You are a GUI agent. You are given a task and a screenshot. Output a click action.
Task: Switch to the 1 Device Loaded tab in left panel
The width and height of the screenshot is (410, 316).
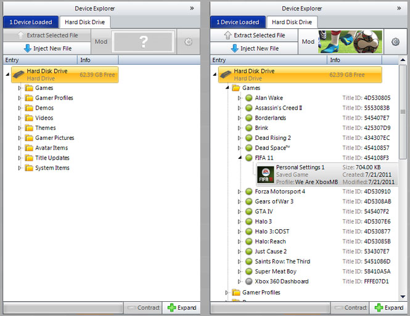[x=30, y=22]
